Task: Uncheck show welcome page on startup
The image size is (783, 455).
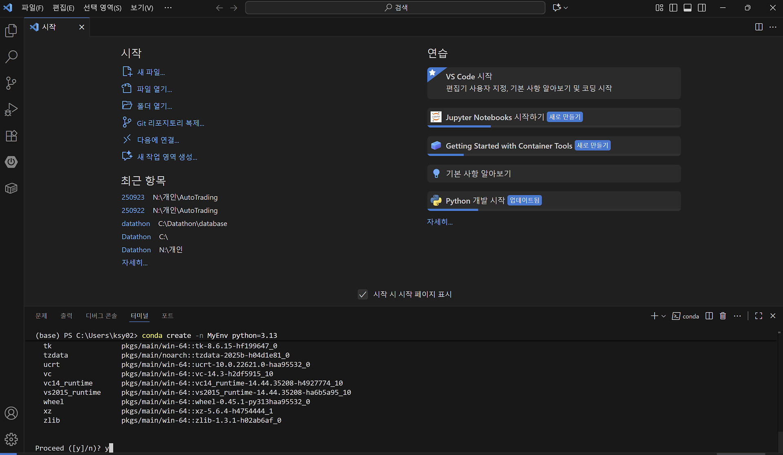Action: click(363, 294)
